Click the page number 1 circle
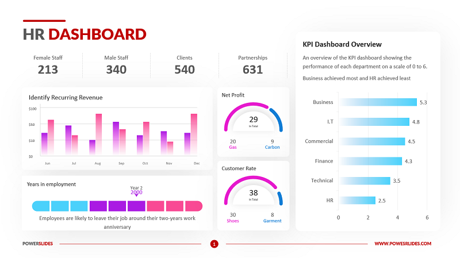 tap(214, 244)
